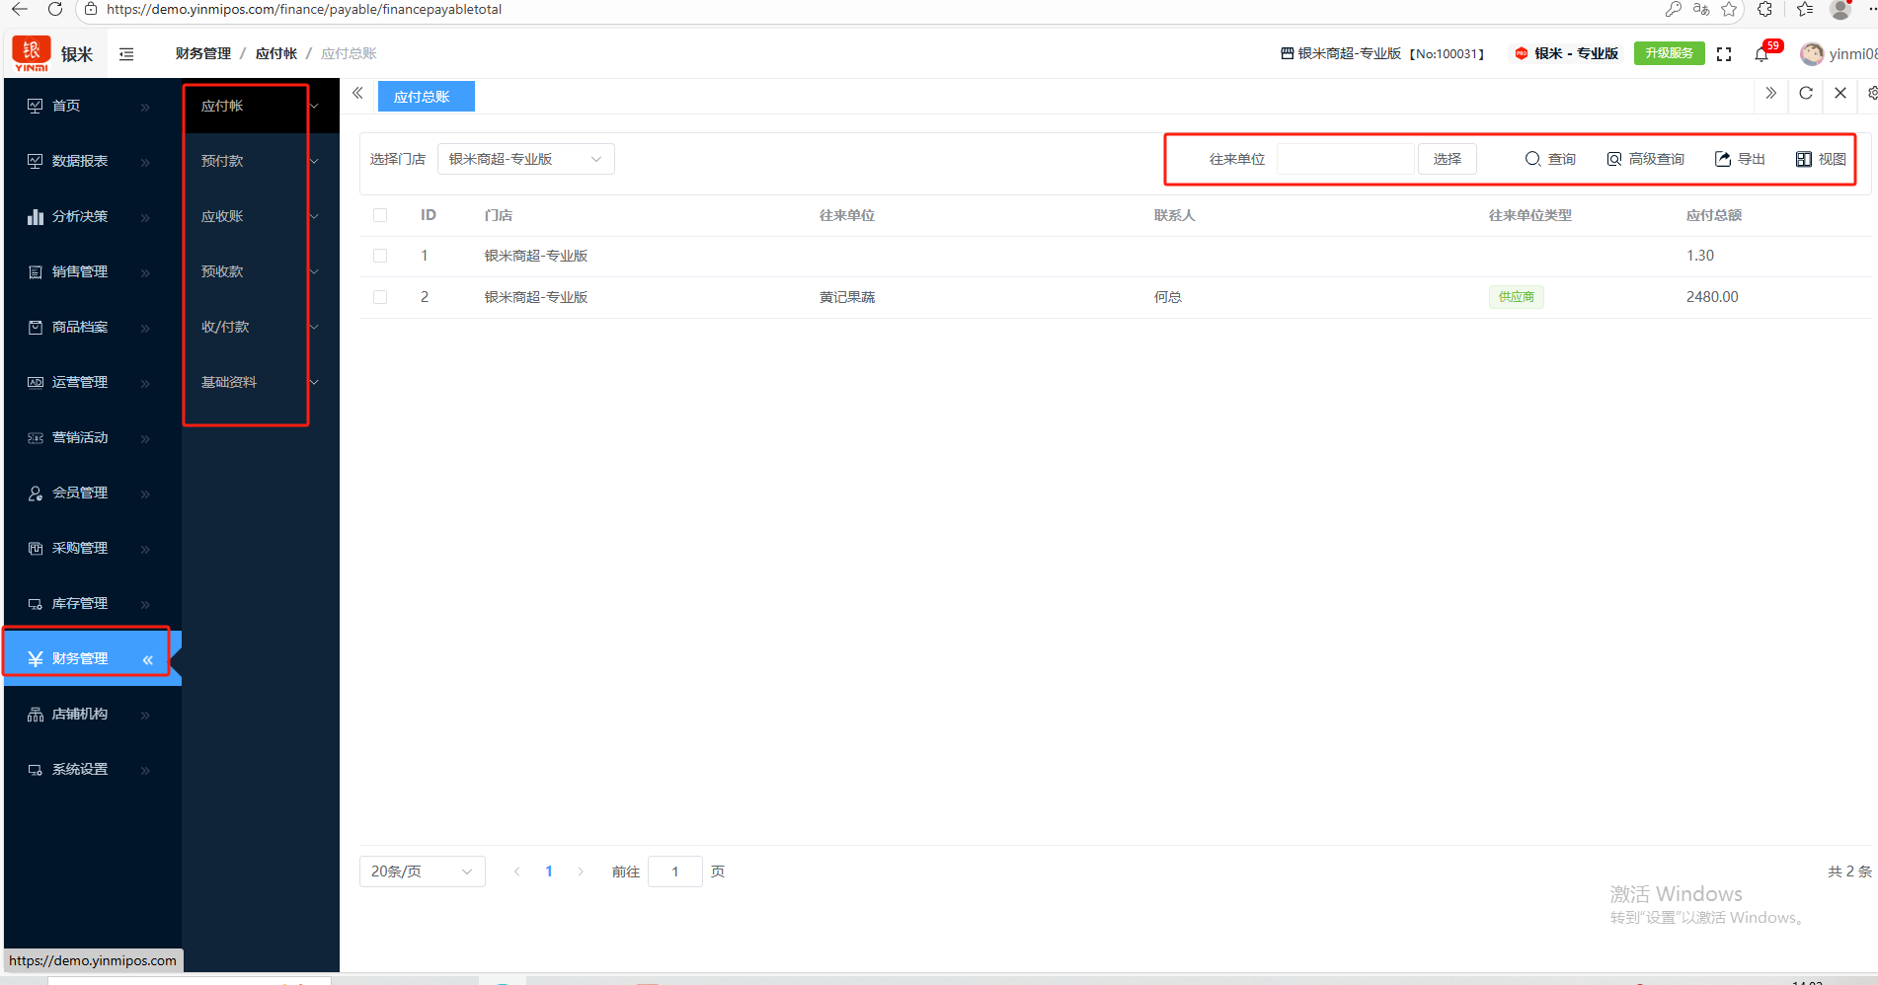Open 库存管理 in the sidebar

click(x=81, y=603)
